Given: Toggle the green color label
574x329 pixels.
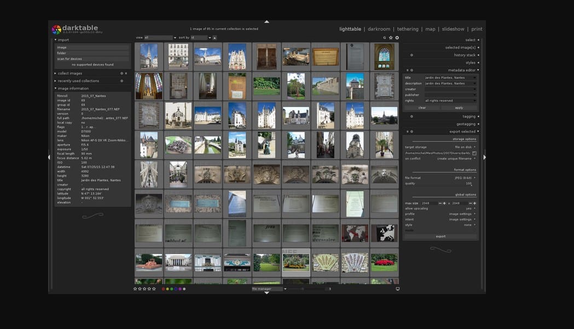Looking at the screenshot, I should point(172,289).
